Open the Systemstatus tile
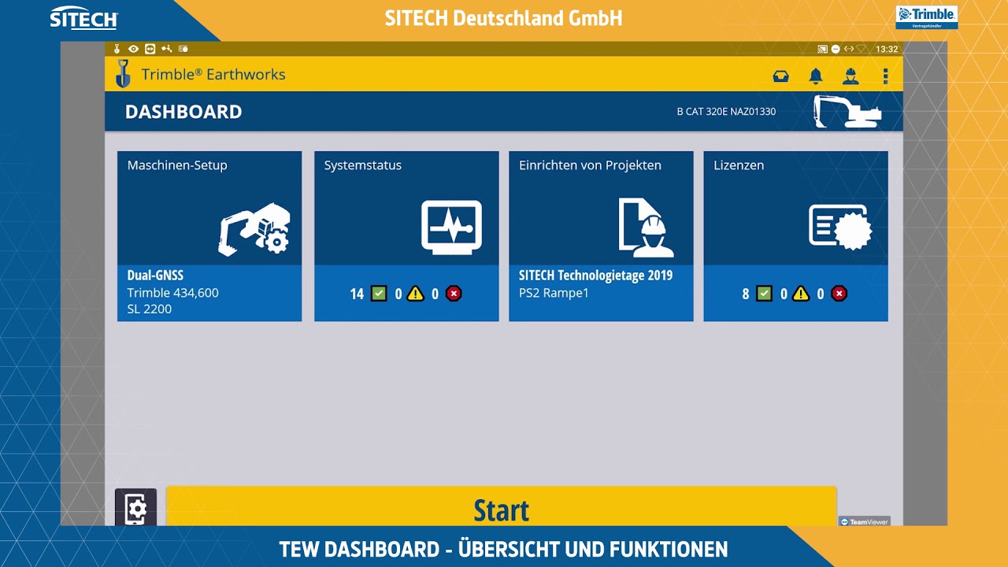The image size is (1008, 567). click(x=406, y=236)
